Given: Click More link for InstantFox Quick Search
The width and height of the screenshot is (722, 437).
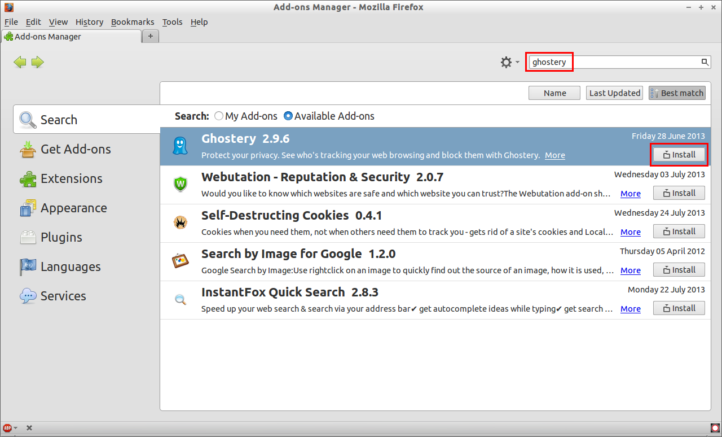Looking at the screenshot, I should [631, 309].
